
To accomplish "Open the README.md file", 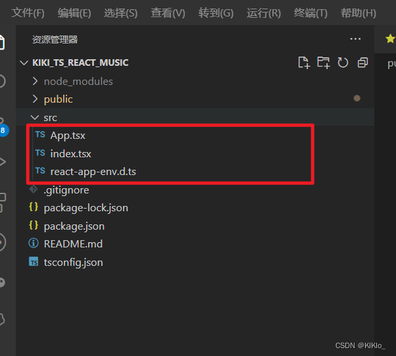I will pos(73,244).
